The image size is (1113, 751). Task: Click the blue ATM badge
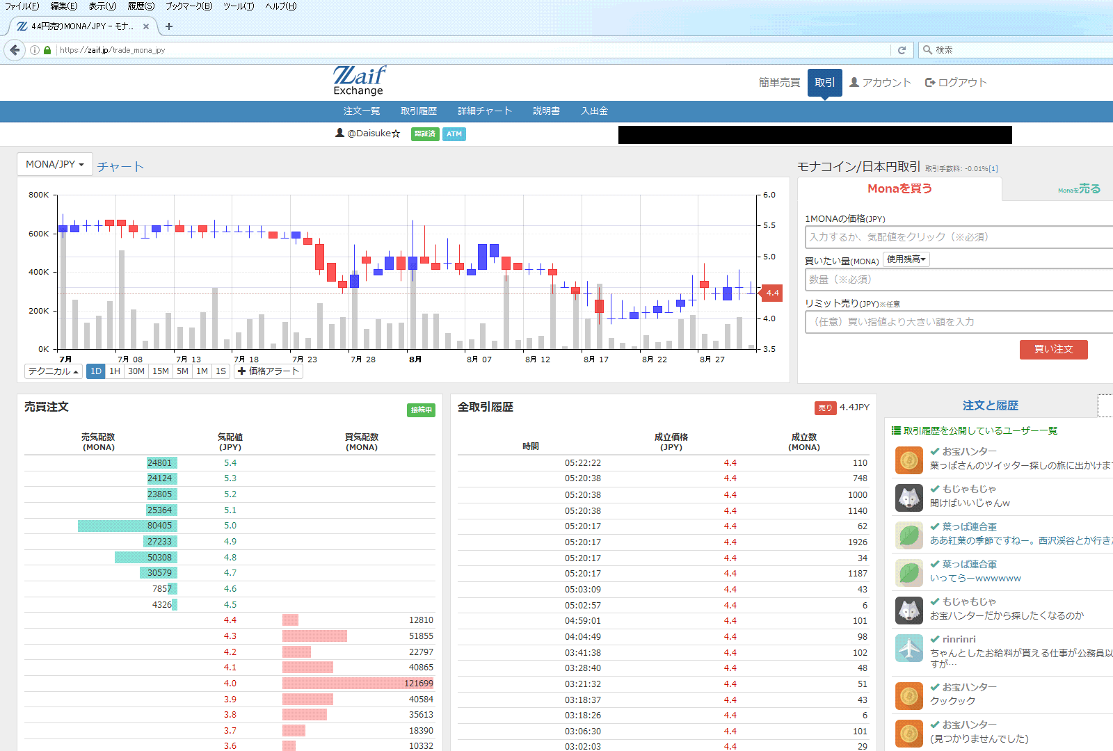[454, 134]
